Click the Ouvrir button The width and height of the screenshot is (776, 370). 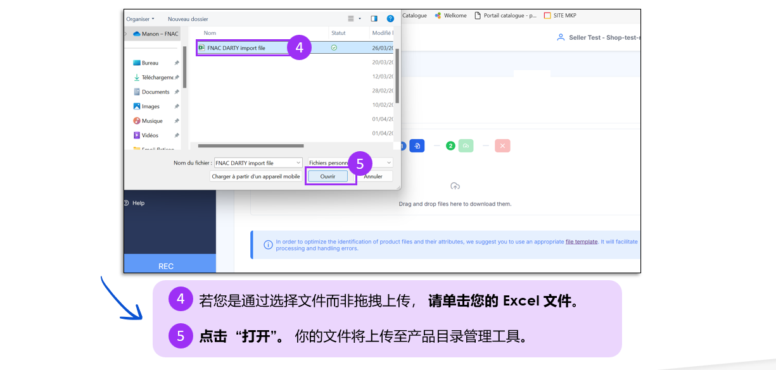[x=328, y=176]
